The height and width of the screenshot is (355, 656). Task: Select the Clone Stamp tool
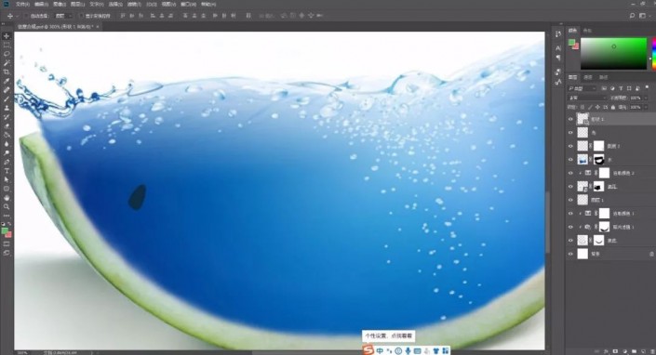pyautogui.click(x=7, y=108)
